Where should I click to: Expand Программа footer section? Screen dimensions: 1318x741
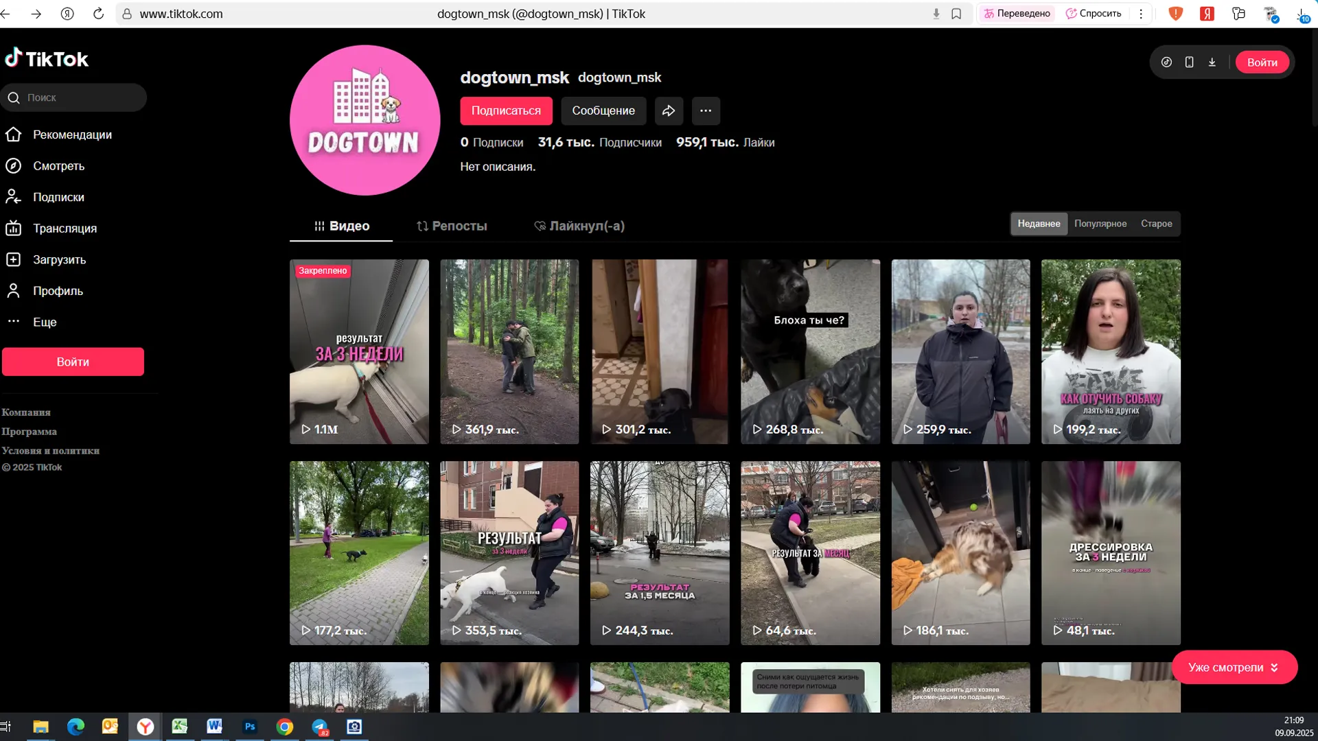(29, 432)
